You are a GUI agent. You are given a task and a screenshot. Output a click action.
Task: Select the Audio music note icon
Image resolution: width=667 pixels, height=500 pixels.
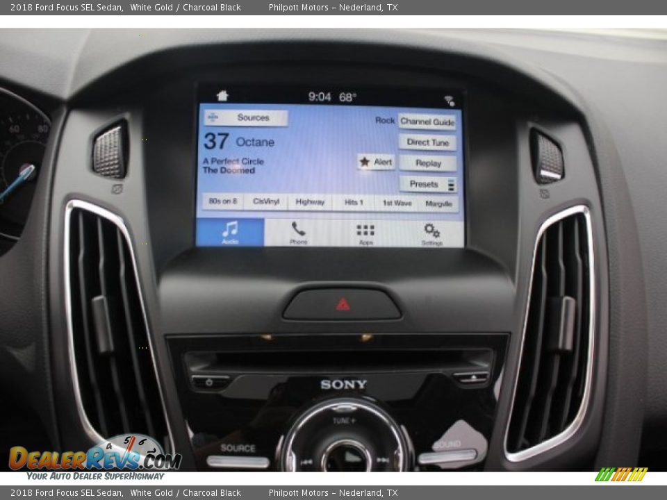[x=232, y=229]
